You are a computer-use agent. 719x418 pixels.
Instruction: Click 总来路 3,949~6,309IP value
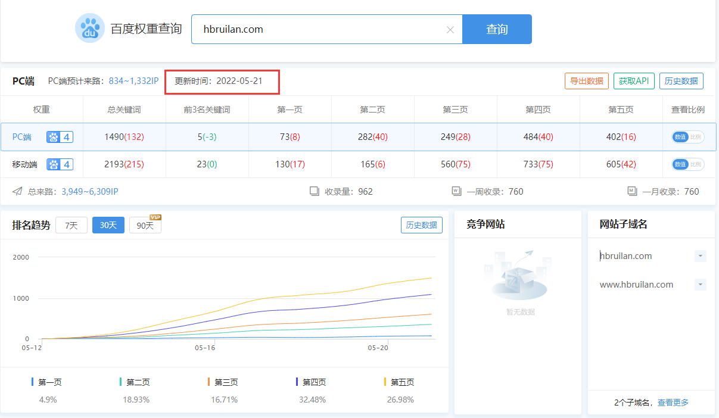89,192
